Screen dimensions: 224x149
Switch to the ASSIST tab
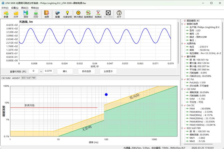(16, 78)
